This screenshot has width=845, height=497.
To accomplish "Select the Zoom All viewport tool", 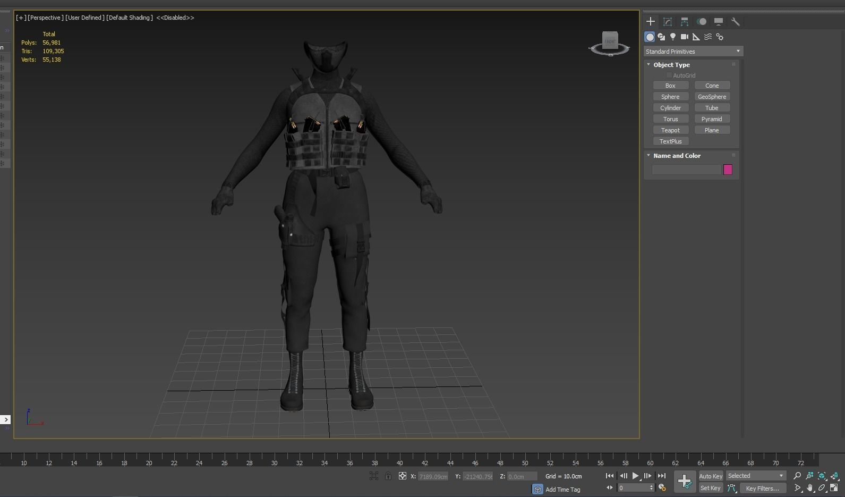I will (x=809, y=476).
